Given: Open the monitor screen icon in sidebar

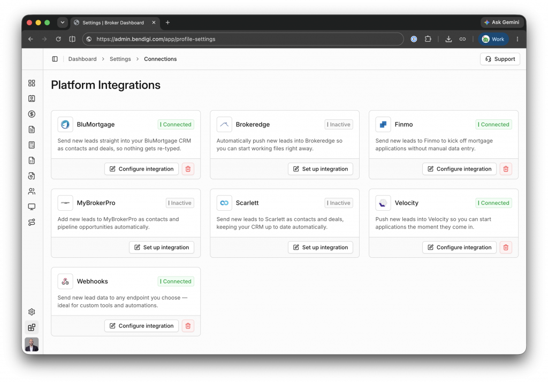Looking at the screenshot, I should coord(32,207).
